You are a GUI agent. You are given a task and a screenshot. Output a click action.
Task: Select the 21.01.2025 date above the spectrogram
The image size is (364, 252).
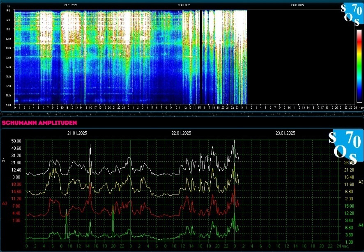71,5
